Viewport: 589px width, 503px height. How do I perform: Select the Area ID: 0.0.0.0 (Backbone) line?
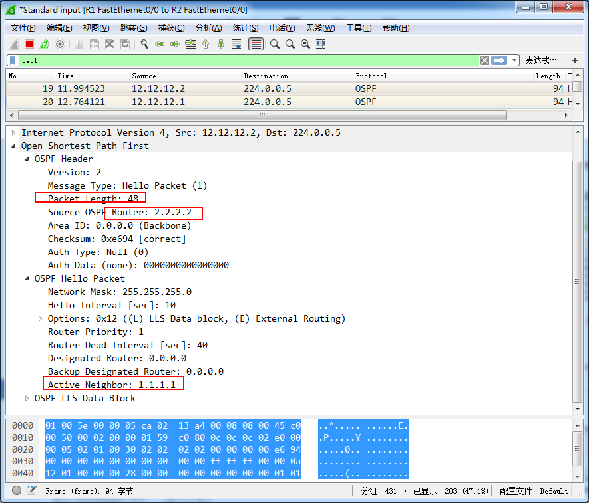[119, 226]
